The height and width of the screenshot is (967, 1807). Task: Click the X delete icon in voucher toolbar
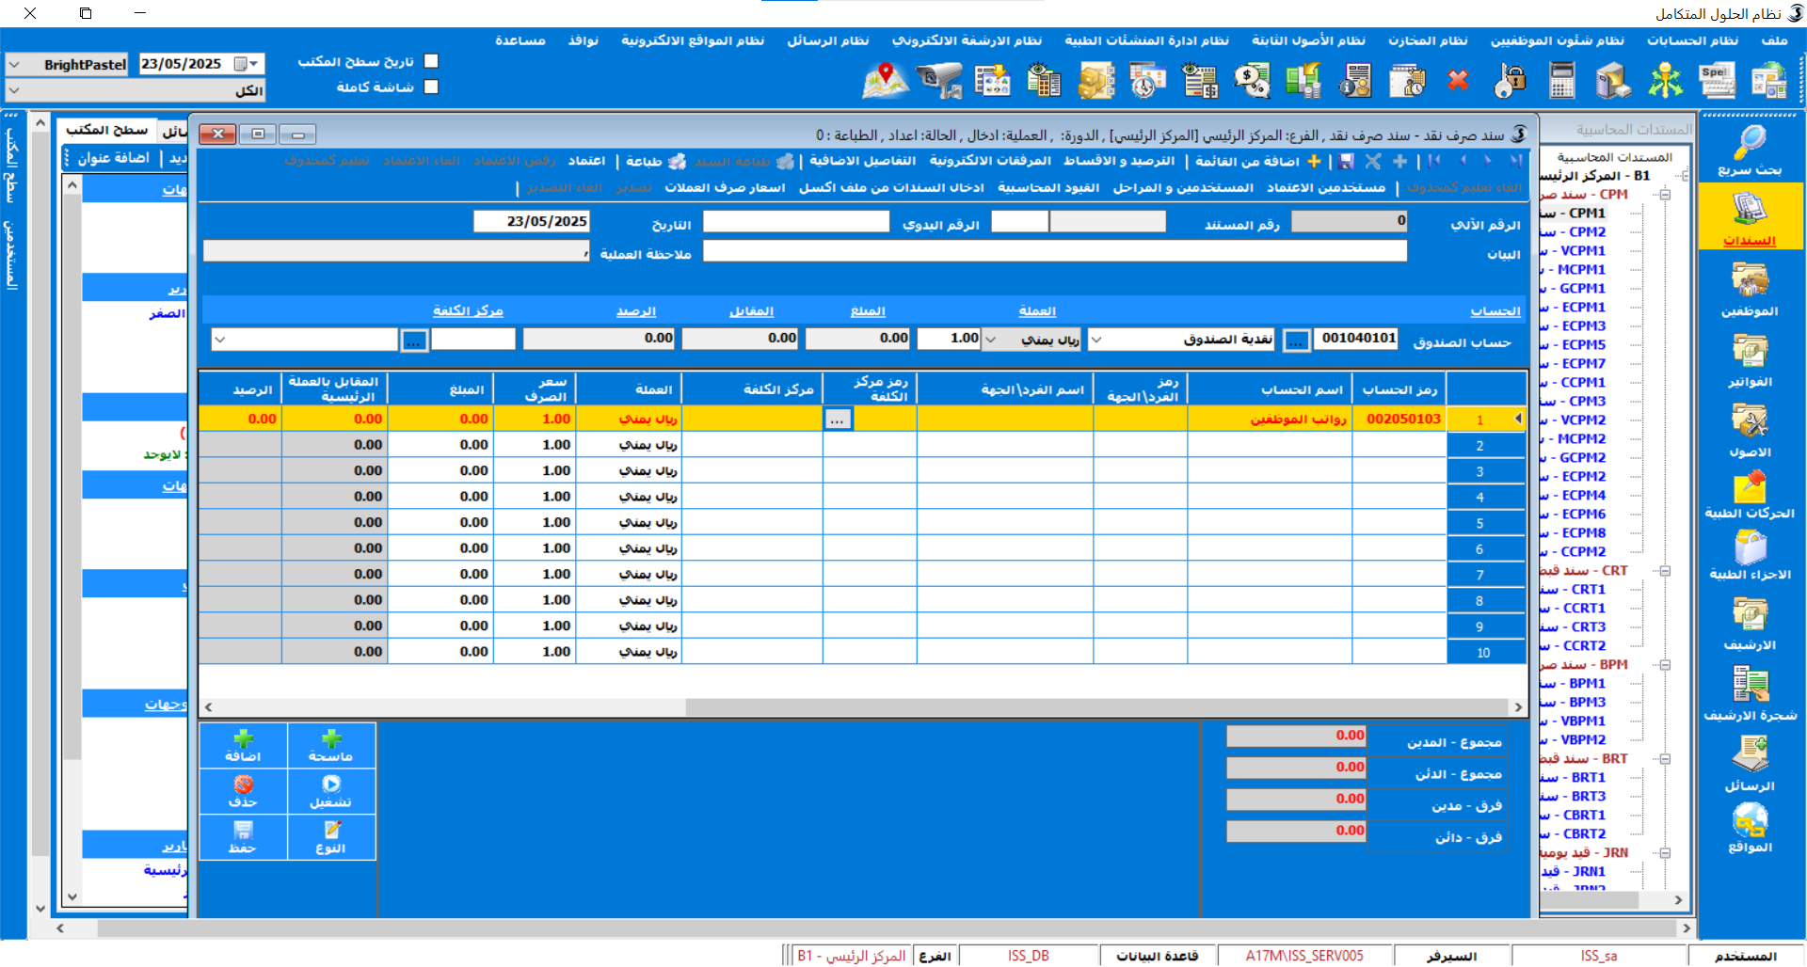(x=1373, y=162)
